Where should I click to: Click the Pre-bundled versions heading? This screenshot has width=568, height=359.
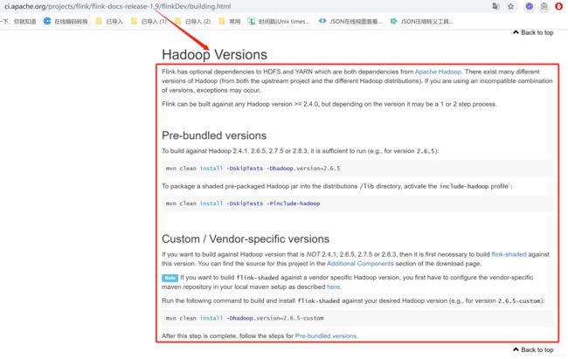(214, 135)
